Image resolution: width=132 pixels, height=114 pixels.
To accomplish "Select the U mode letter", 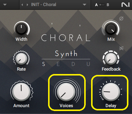I will click(x=88, y=64).
